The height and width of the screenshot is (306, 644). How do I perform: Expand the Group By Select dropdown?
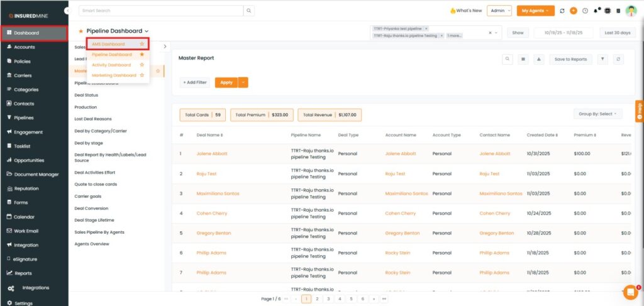[x=597, y=114]
